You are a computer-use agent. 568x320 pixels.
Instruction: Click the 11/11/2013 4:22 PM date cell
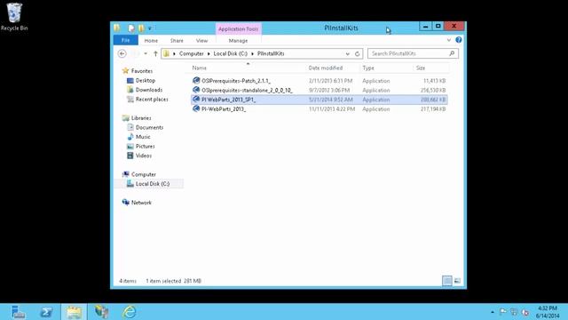(332, 109)
